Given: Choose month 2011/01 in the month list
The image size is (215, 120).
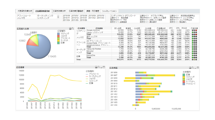Looking at the screenshot, I should pyautogui.click(x=83, y=18).
